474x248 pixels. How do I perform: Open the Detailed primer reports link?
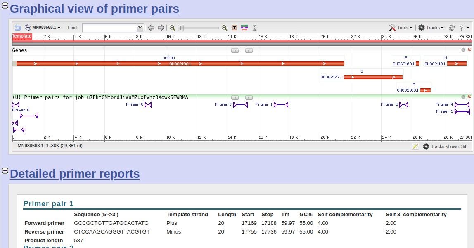(75, 174)
